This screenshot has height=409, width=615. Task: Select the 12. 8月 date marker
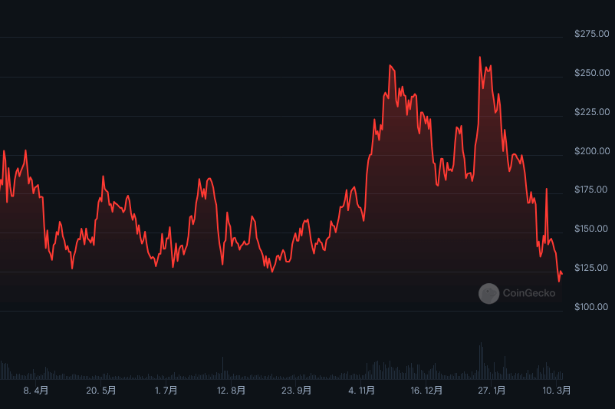tap(232, 391)
